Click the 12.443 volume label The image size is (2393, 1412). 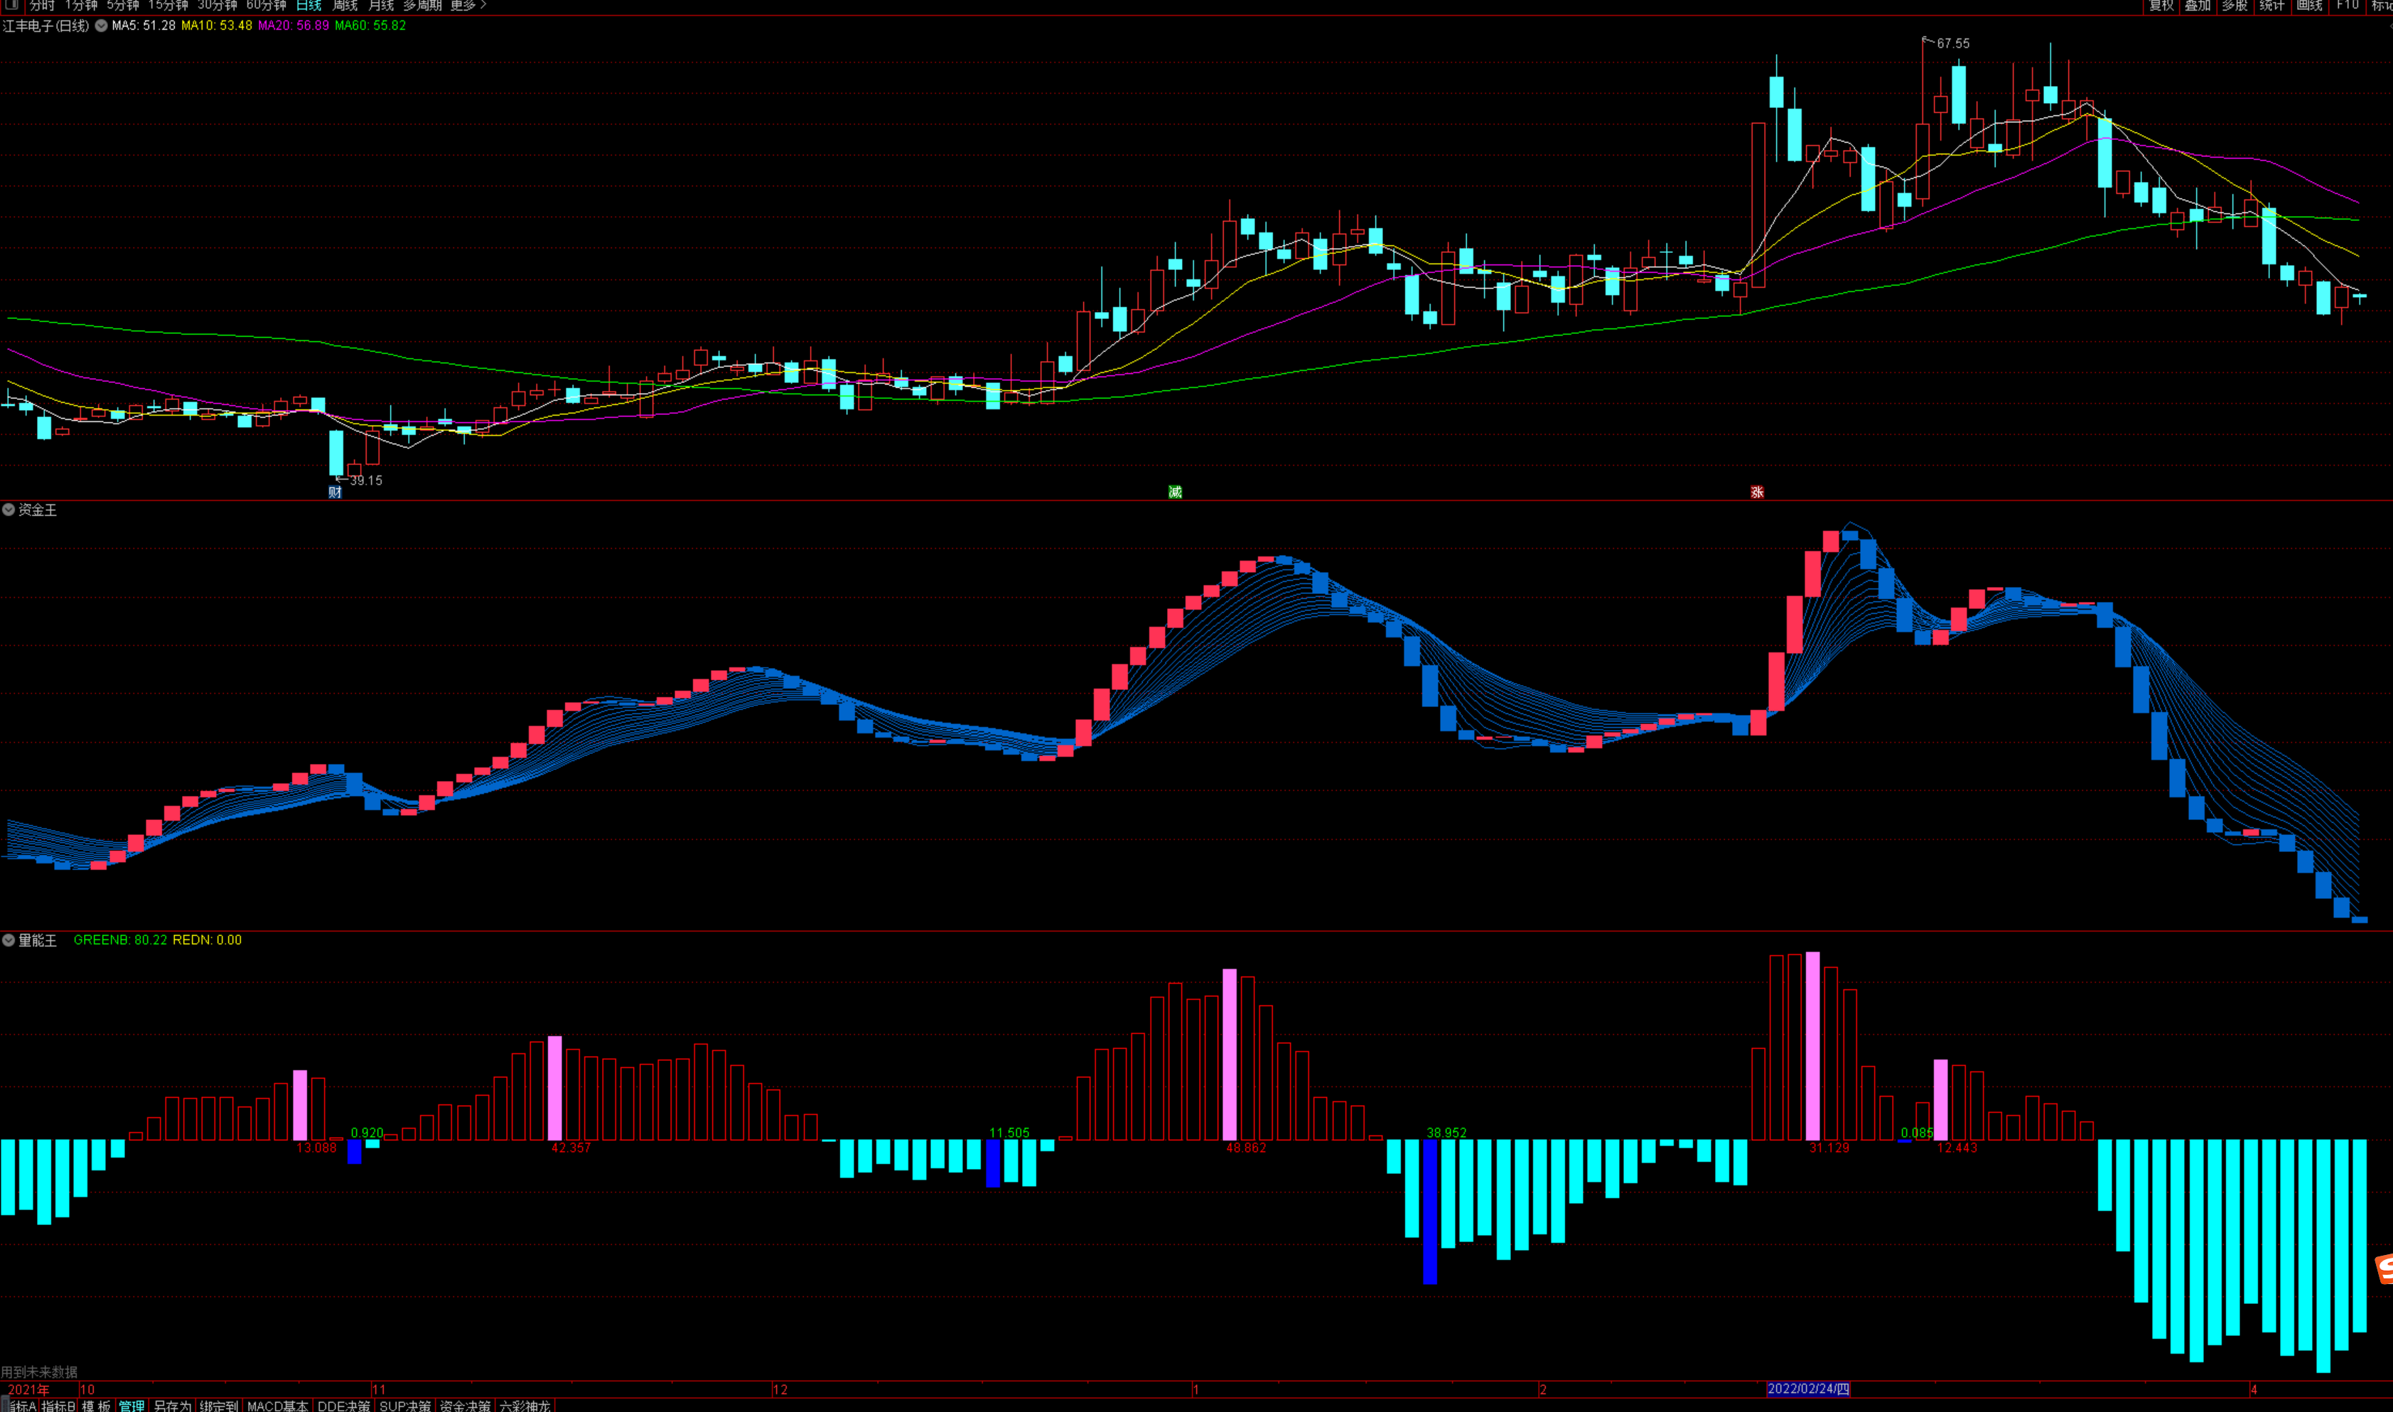pyautogui.click(x=1957, y=1148)
